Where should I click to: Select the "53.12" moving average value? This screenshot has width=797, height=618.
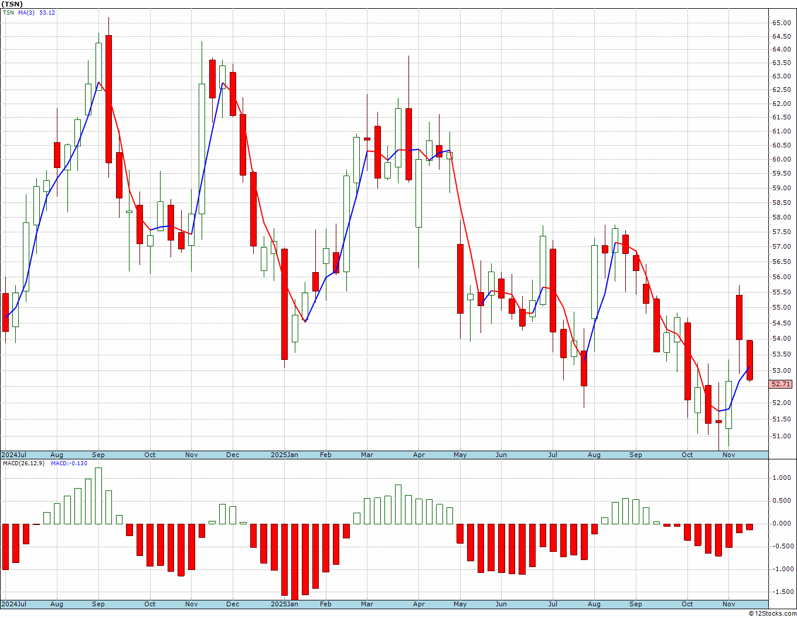pyautogui.click(x=47, y=13)
